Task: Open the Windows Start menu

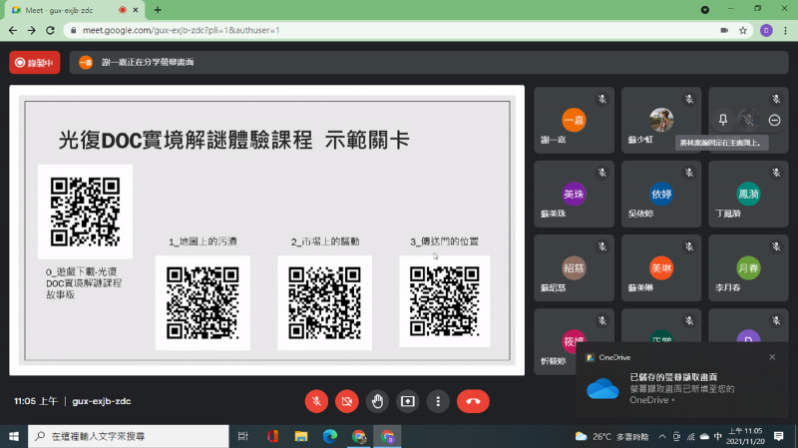Action: (14, 436)
